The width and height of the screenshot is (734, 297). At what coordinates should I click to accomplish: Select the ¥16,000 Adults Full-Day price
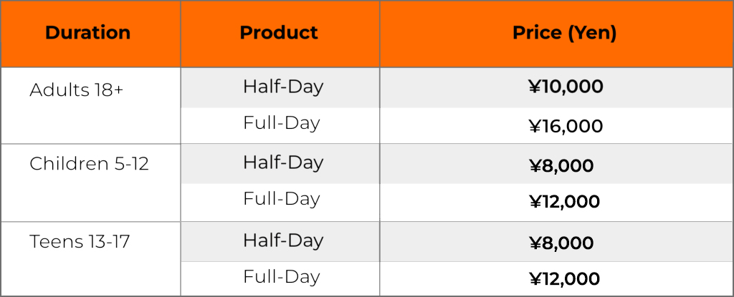coord(566,127)
